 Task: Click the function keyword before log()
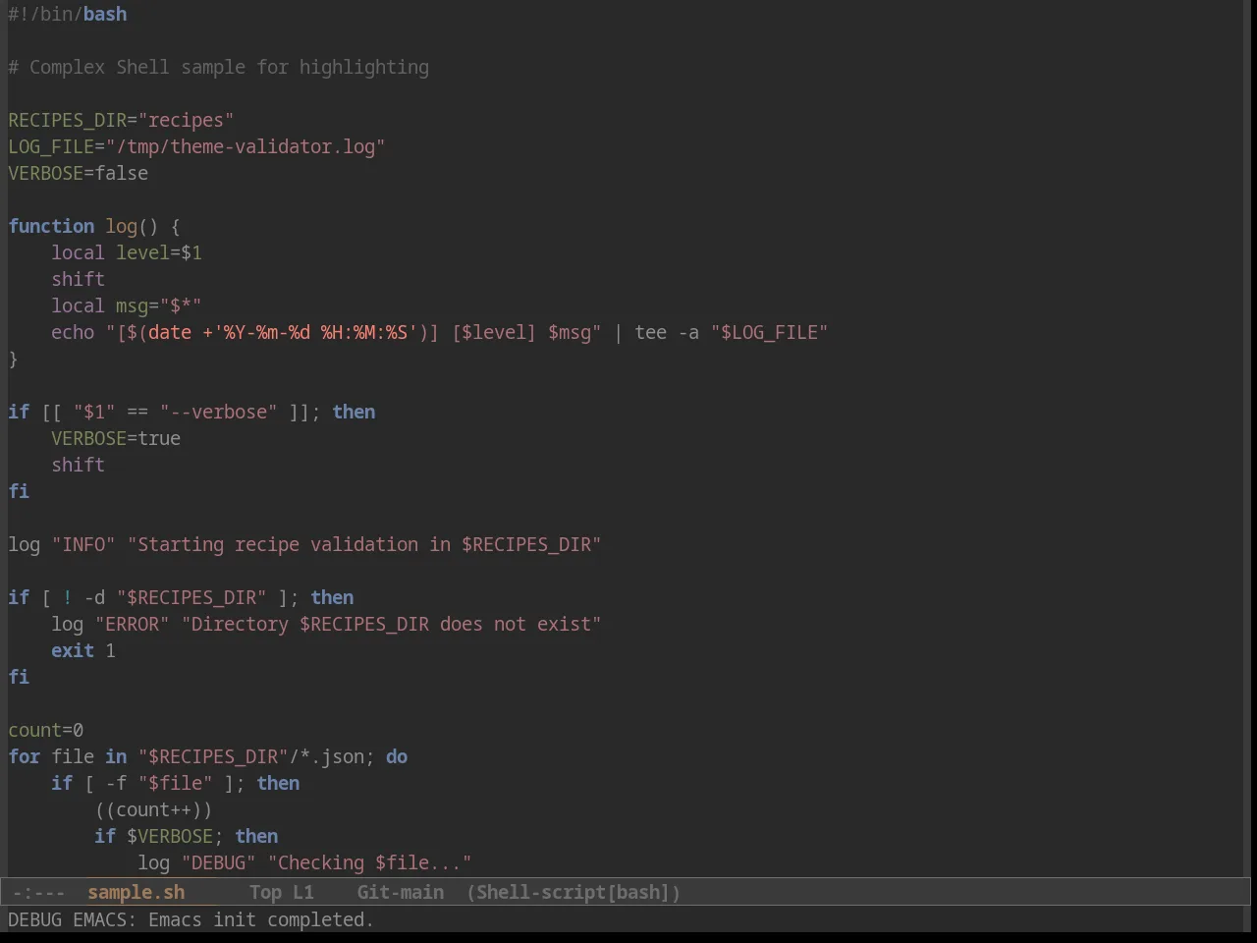[51, 226]
